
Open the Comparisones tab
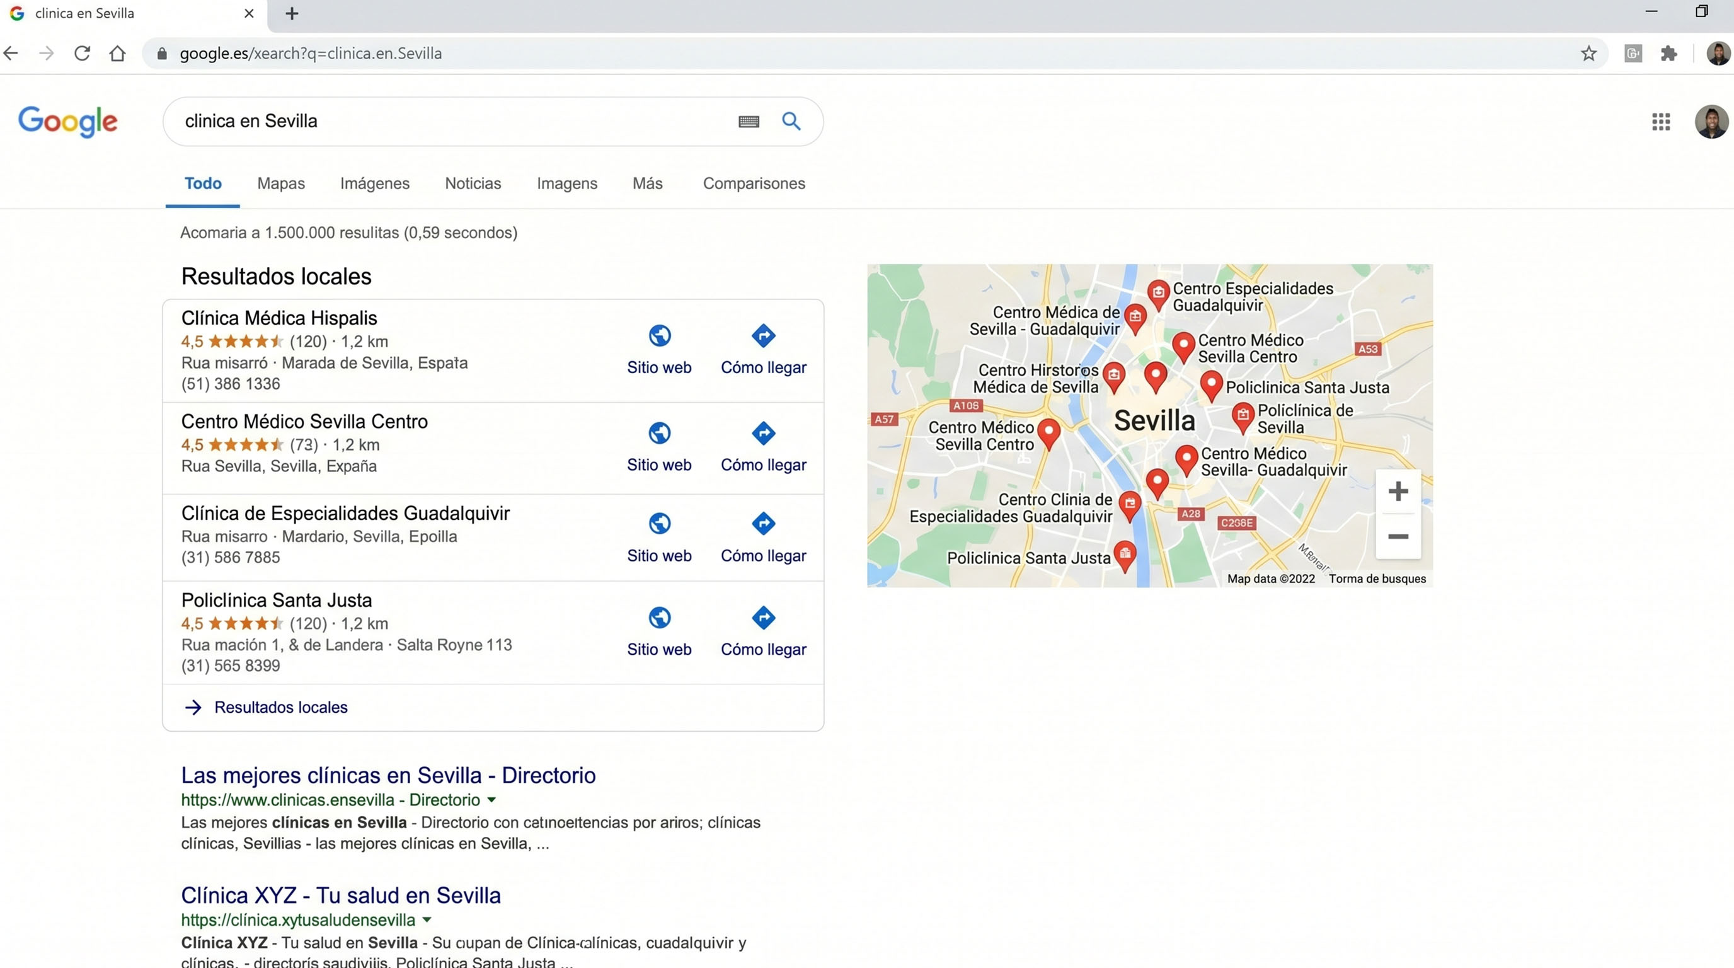point(754,184)
